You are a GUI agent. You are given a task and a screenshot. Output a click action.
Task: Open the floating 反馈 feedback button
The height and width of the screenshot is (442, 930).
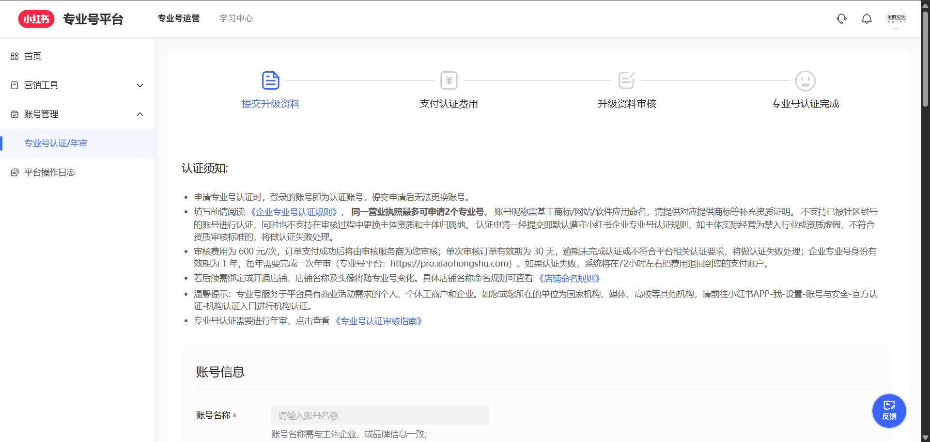[x=889, y=410]
